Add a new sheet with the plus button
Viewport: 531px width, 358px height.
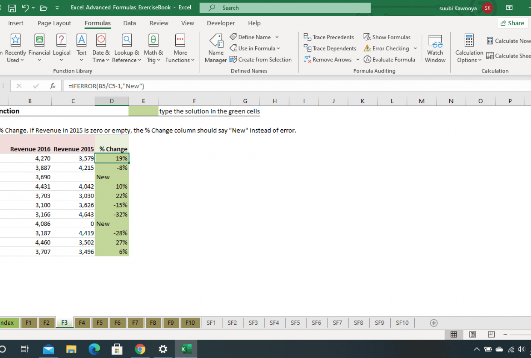coord(434,323)
